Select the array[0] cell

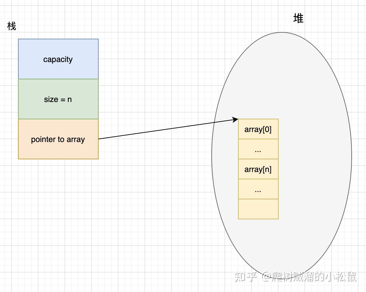click(258, 129)
